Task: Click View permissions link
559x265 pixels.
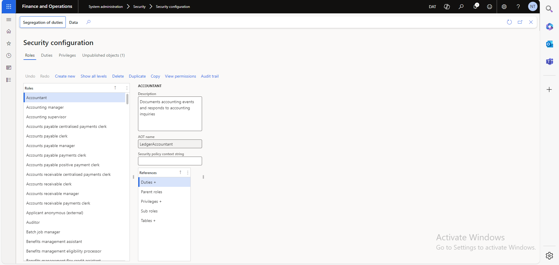Action: pyautogui.click(x=180, y=76)
